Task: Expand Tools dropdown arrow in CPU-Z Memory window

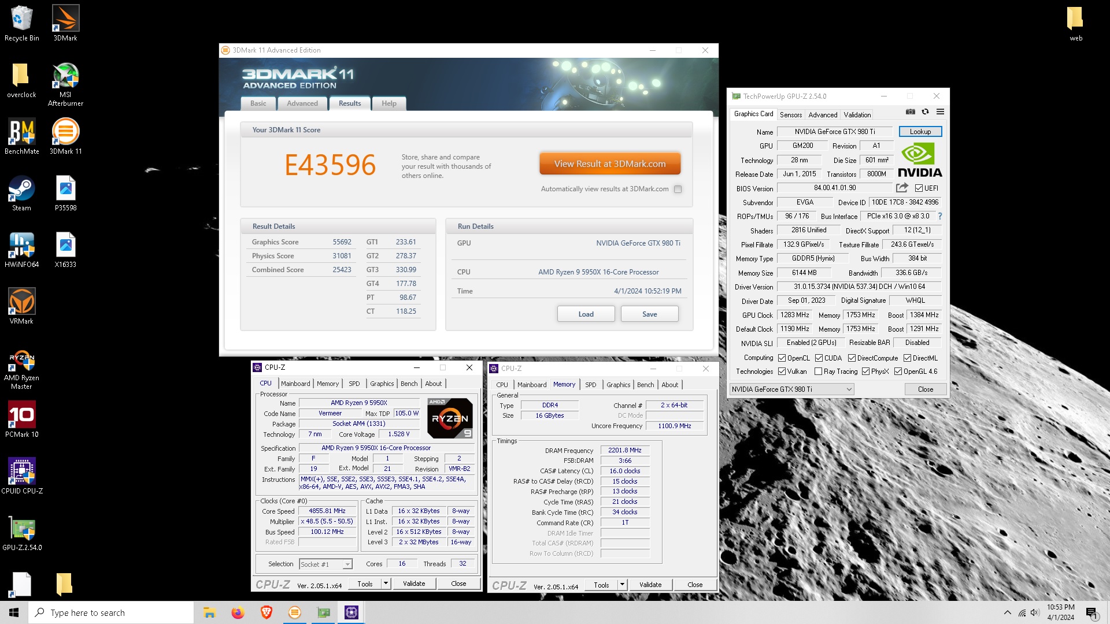Action: click(x=622, y=585)
